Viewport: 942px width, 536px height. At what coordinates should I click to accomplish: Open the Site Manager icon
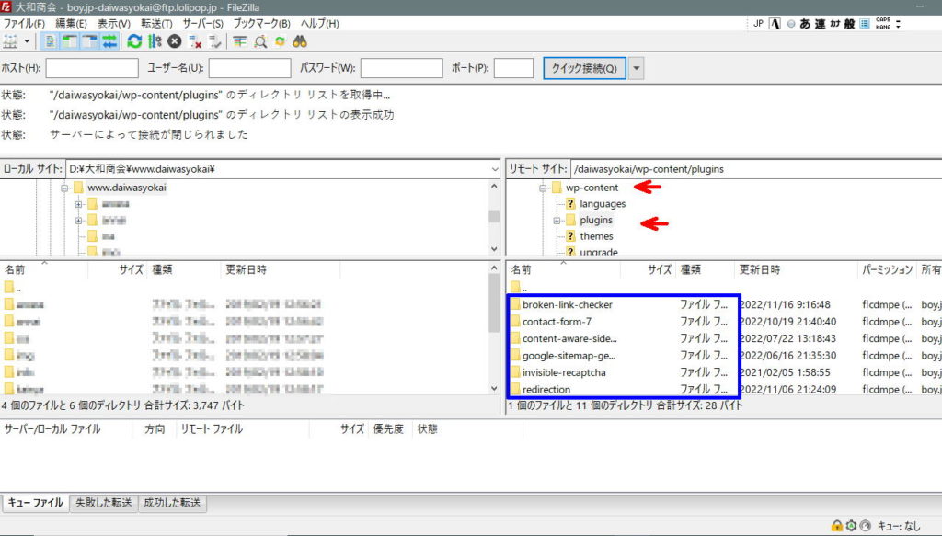(x=11, y=41)
